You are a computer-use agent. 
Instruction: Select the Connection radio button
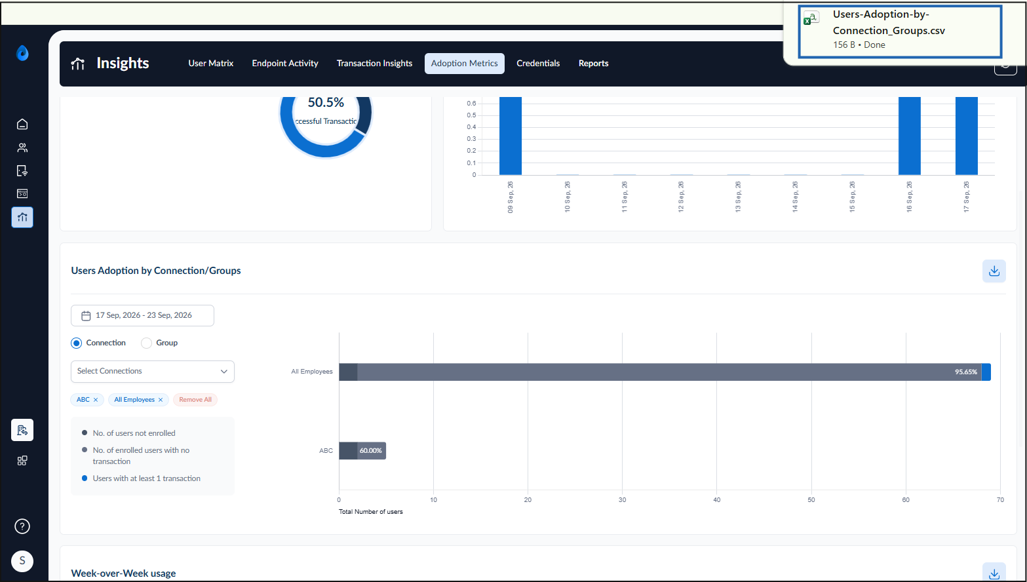click(x=77, y=343)
